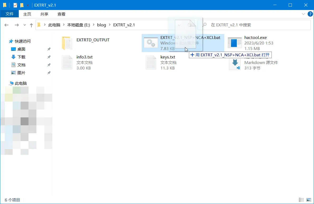The width and height of the screenshot is (314, 204).
Task: Select the hactool.exe file icon
Action: 235,43
